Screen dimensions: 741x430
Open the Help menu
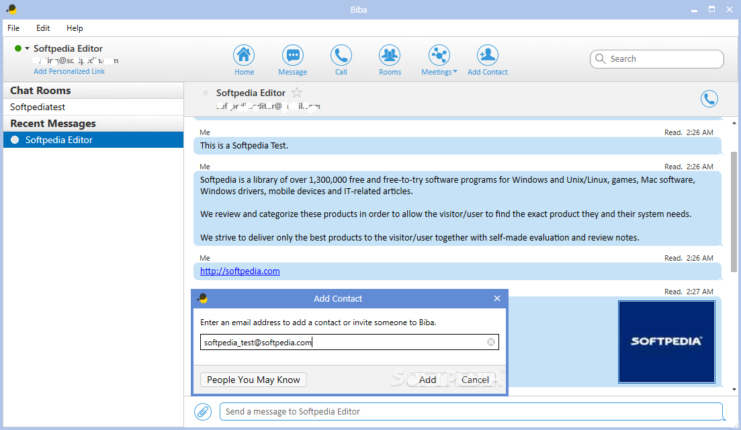(x=75, y=28)
